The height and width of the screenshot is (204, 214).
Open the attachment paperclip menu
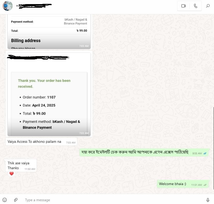[x=16, y=200]
